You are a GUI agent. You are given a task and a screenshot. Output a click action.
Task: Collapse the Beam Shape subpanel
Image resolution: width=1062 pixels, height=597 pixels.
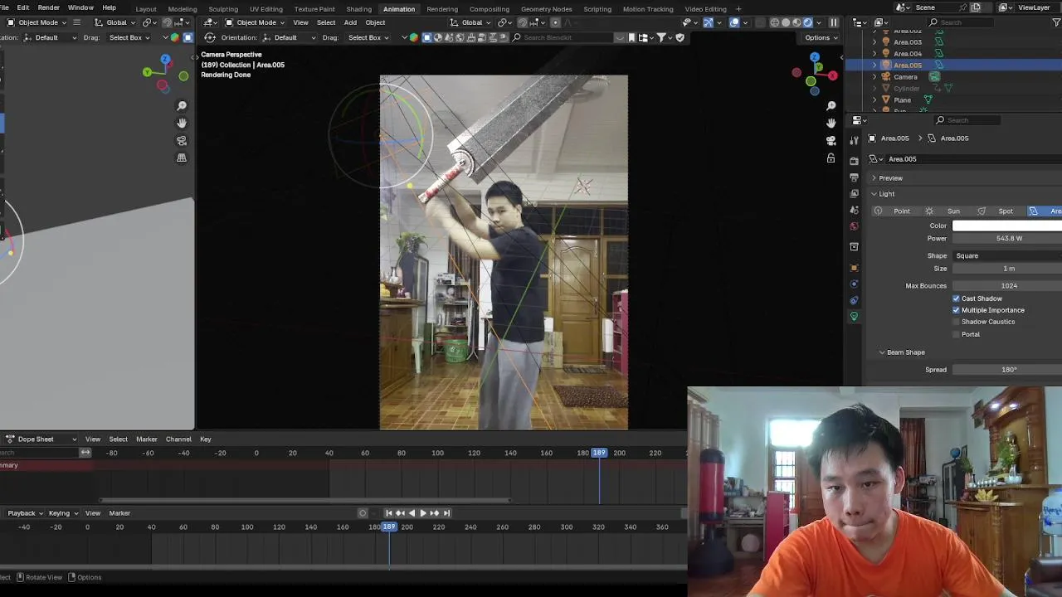[x=882, y=352]
